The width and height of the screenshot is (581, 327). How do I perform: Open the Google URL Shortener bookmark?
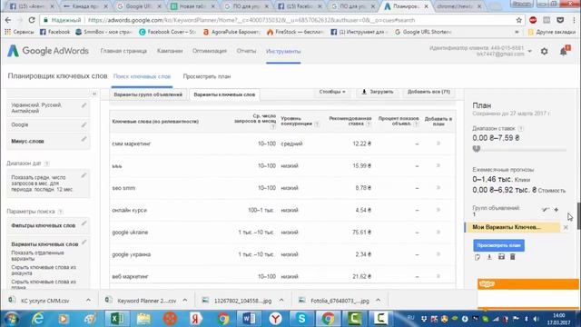(423, 33)
